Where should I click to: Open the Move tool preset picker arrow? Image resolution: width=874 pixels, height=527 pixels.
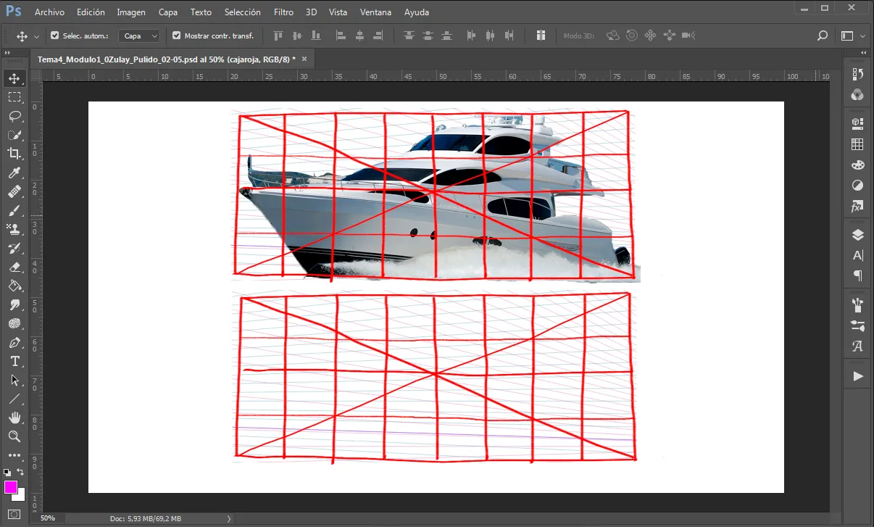coord(36,36)
